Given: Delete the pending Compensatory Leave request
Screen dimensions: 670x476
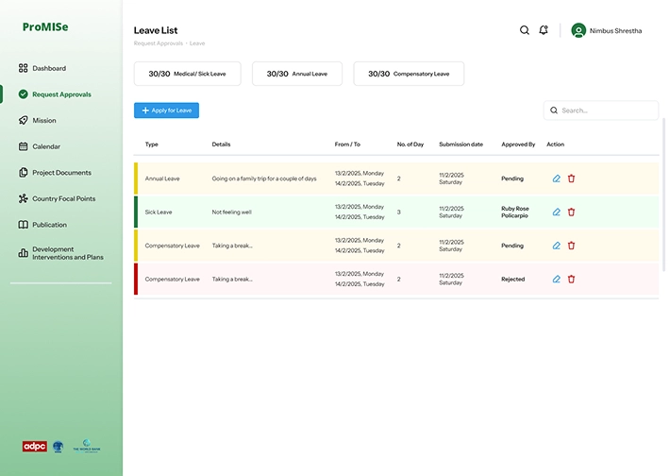Looking at the screenshot, I should 571,246.
